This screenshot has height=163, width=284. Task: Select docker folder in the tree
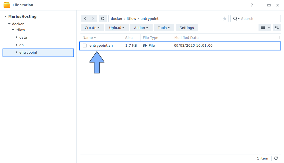[x=18, y=24]
